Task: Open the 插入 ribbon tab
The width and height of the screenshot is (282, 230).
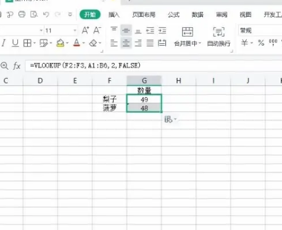Action: [x=114, y=15]
